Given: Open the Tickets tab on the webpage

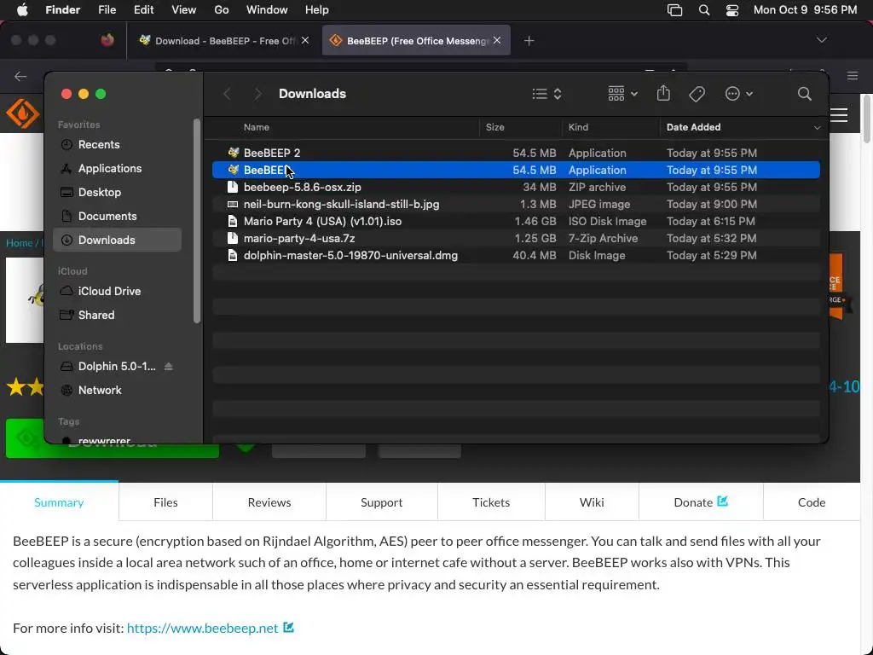Looking at the screenshot, I should (x=491, y=502).
